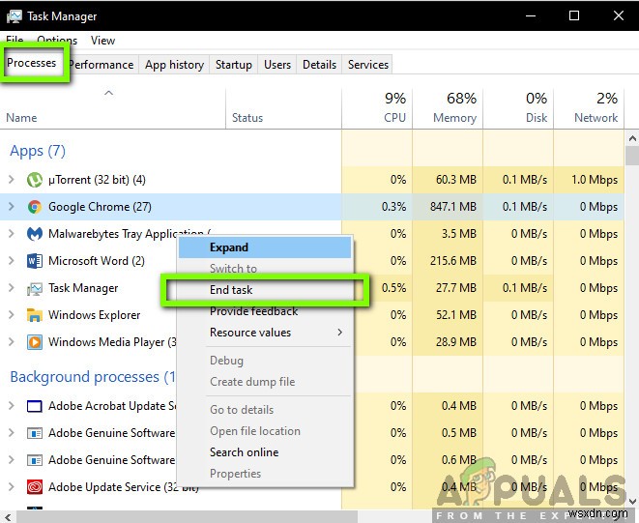Click Microsoft Word's 215.6 MB memory value

(453, 260)
